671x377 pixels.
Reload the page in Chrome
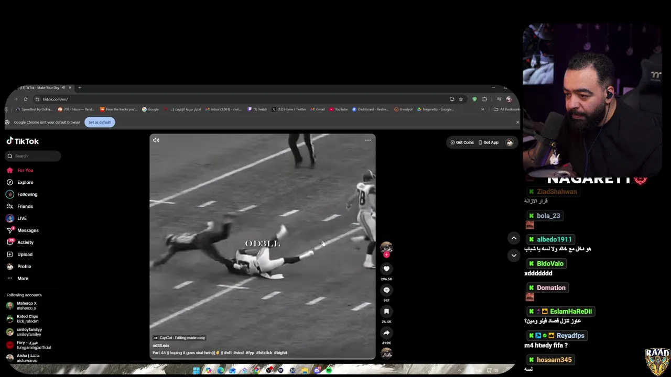[x=25, y=99]
